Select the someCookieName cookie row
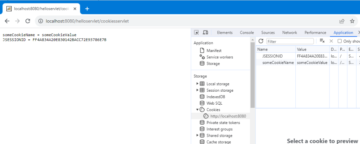The height and width of the screenshot is (144, 360). pos(308,63)
